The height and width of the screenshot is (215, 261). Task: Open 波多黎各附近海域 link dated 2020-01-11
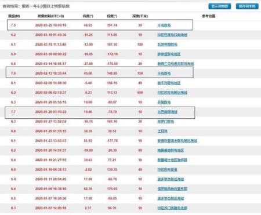(x=171, y=179)
